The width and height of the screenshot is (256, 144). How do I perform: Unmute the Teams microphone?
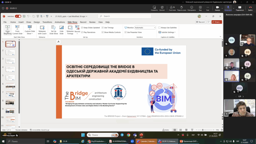coord(228,8)
